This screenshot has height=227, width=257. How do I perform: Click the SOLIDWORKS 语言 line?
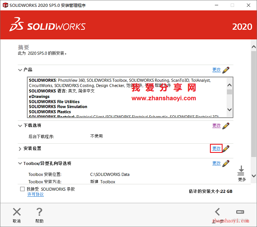(x=62, y=91)
